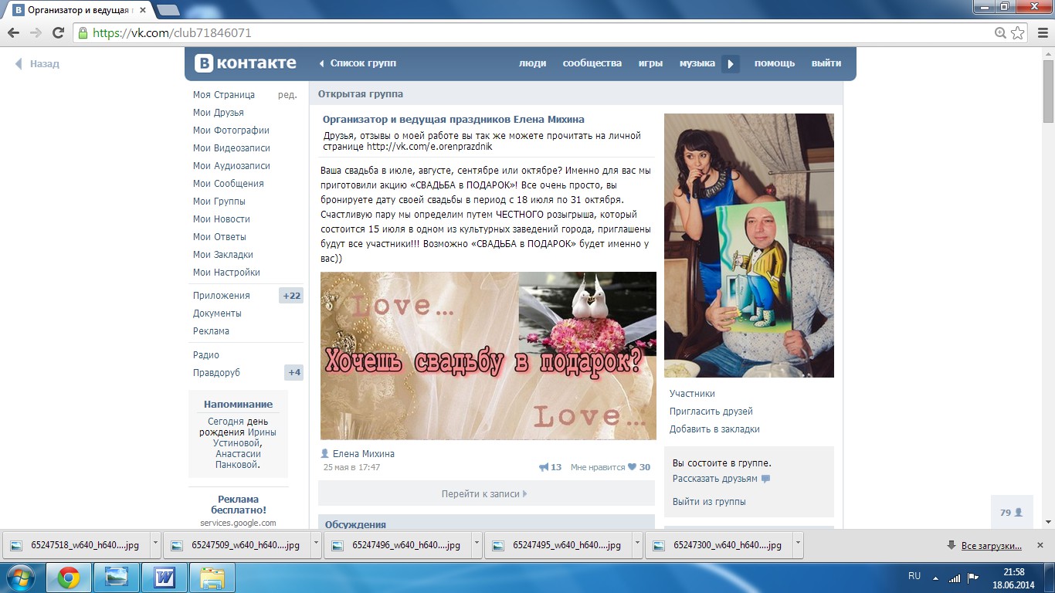Click the +22 applications counter
The height and width of the screenshot is (593, 1055).
[x=291, y=296]
